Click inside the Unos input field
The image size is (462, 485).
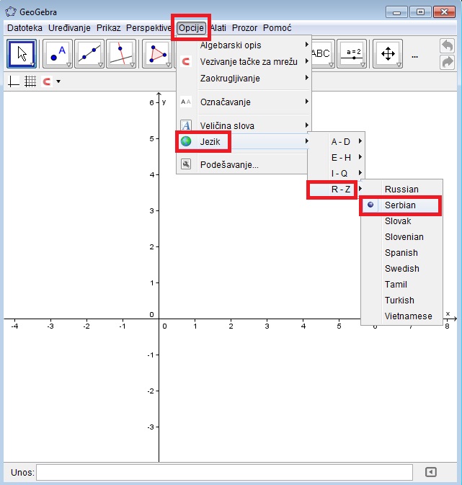[x=224, y=472]
